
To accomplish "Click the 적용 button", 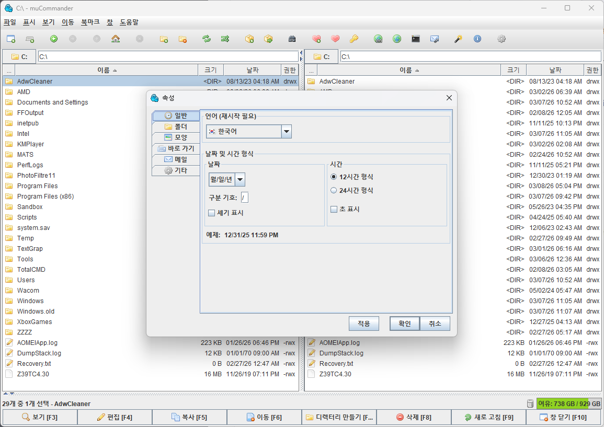I will click(x=364, y=324).
